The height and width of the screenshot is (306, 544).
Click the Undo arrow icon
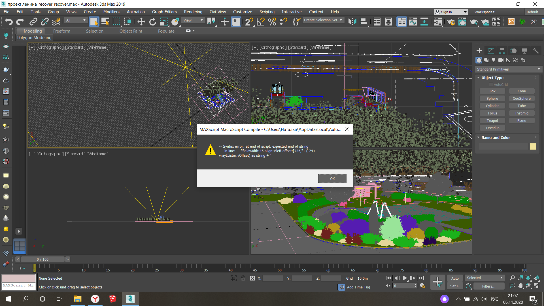click(9, 22)
